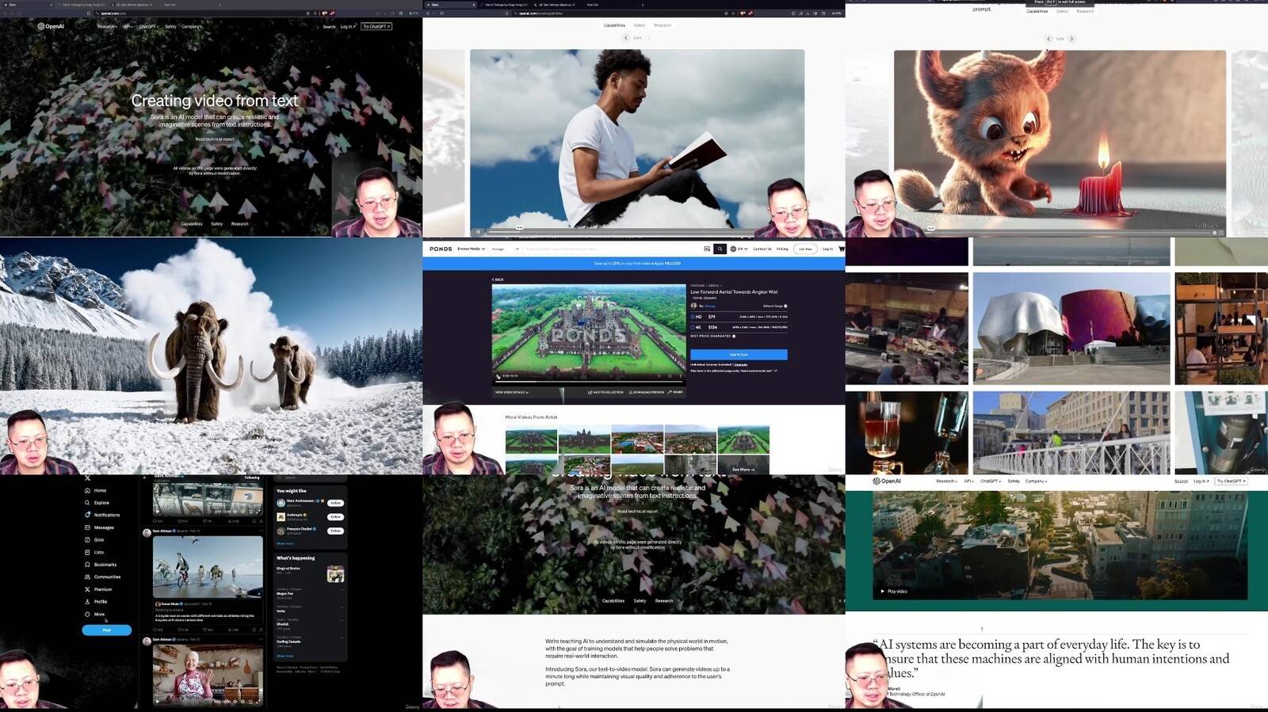Open the API dropdown on the dark OpenAI page
1268x712 pixels.
(x=127, y=26)
